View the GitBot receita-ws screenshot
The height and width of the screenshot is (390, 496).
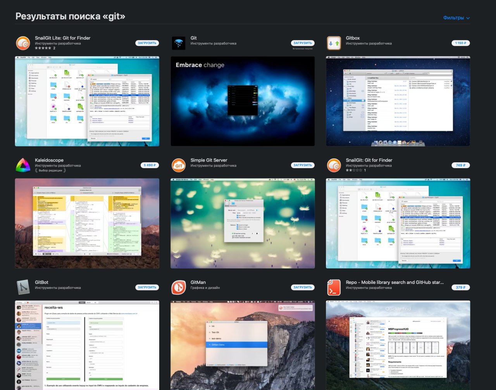(x=87, y=345)
